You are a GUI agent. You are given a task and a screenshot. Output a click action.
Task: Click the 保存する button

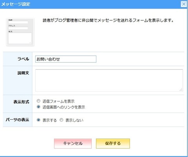coord(113,143)
